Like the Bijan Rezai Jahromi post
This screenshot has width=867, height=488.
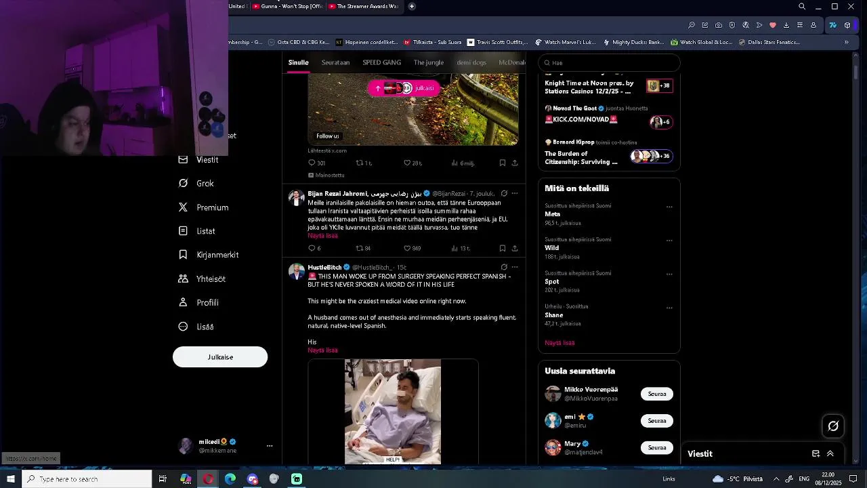click(412, 248)
